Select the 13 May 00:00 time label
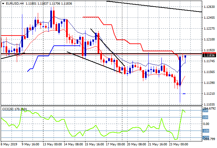This screenshot has width=217, height=148. pyautogui.click(x=52, y=144)
